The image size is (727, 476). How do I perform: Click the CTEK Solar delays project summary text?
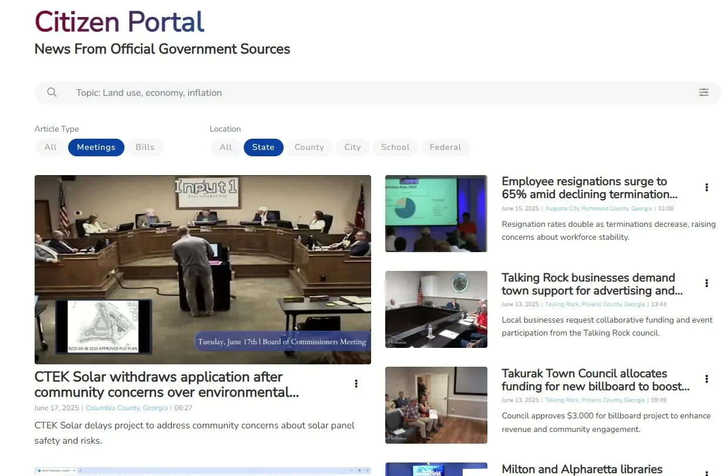194,433
